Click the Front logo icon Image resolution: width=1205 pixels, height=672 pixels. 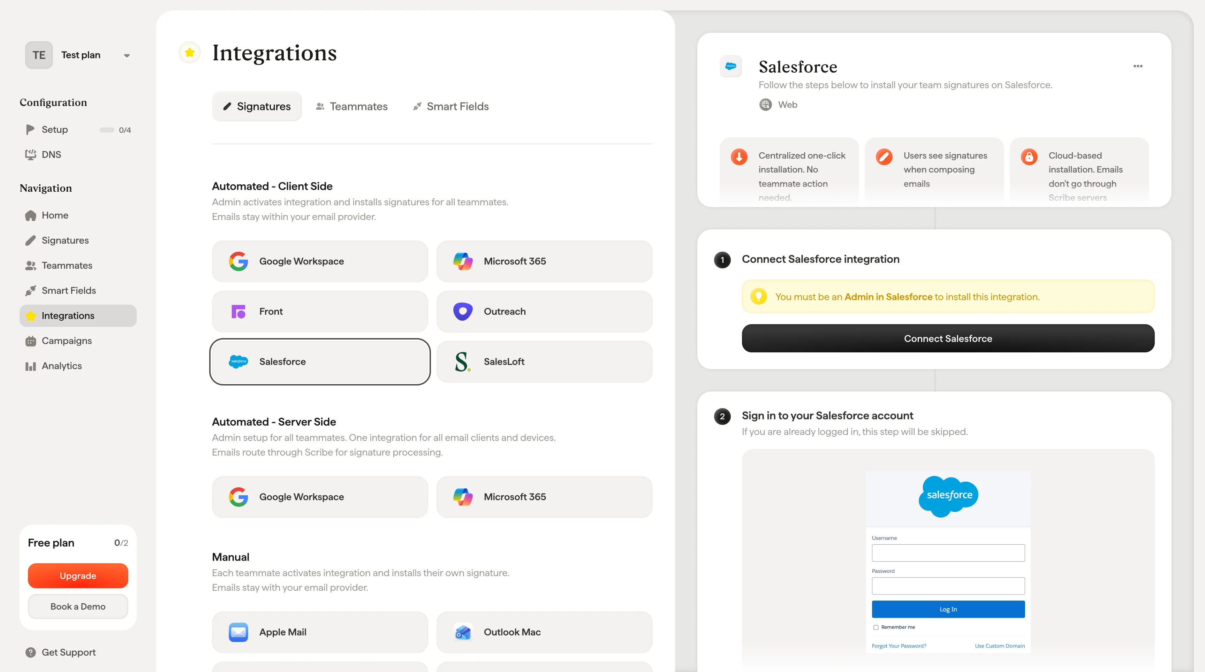pyautogui.click(x=238, y=312)
